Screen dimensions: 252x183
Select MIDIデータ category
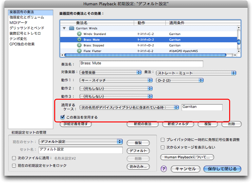[30, 22]
